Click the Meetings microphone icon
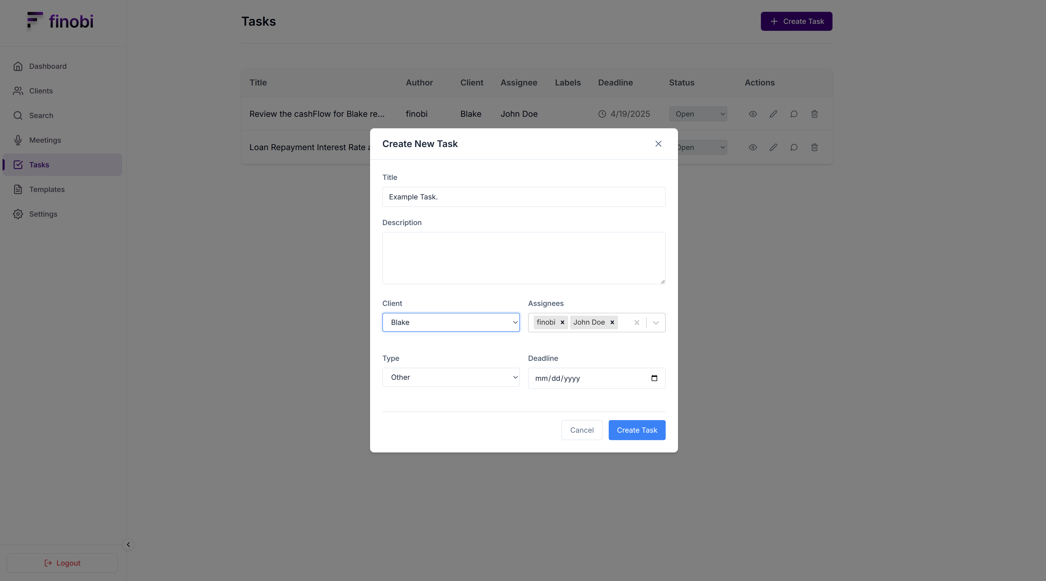The height and width of the screenshot is (581, 1046). pos(18,140)
